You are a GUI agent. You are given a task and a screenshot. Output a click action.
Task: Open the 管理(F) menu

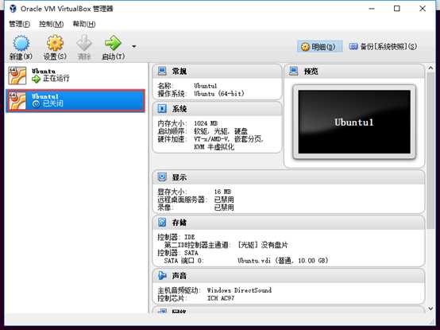click(19, 24)
